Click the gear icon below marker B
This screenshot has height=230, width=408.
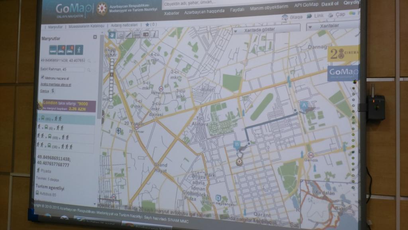tap(239, 162)
